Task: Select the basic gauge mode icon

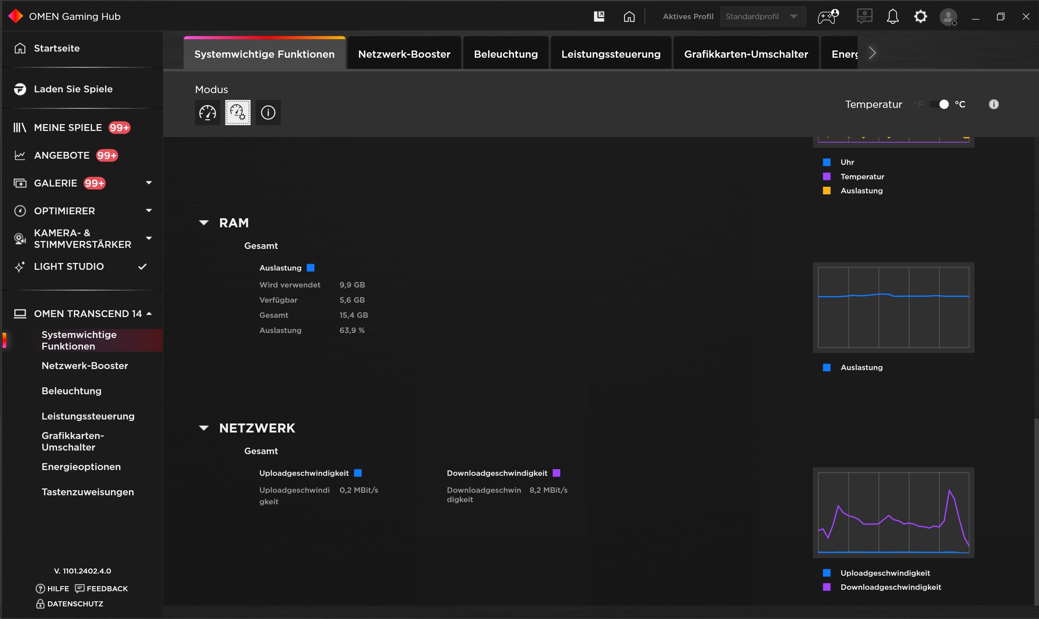Action: point(207,112)
